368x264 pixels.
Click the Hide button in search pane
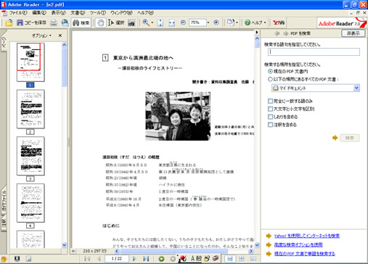pyautogui.click(x=353, y=33)
